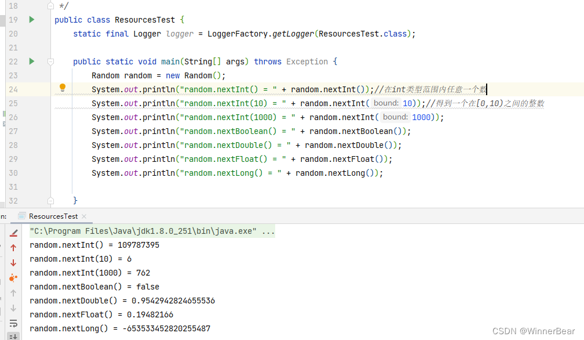This screenshot has height=340, width=584.
Task: Click 'new Random()' on line 23
Action: 194,75
